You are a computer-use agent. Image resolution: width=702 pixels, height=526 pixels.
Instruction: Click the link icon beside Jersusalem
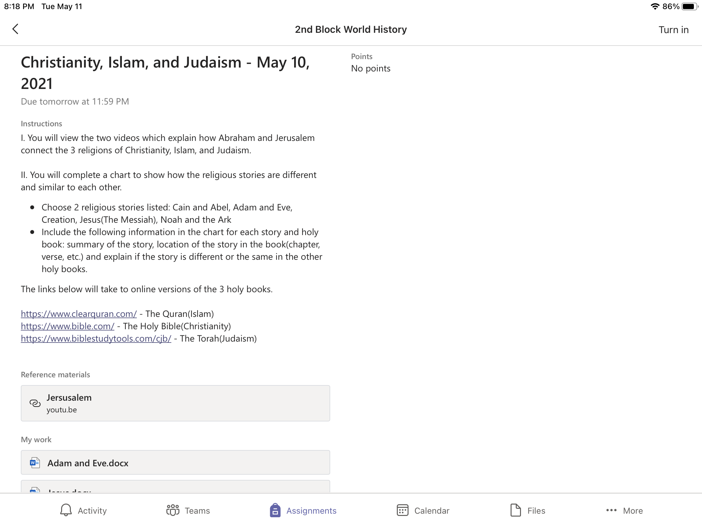(x=35, y=403)
